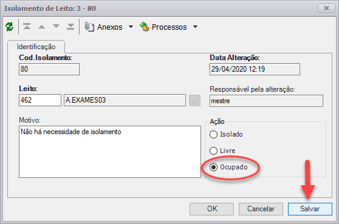Click the OK button
339x224 pixels.
pos(211,209)
